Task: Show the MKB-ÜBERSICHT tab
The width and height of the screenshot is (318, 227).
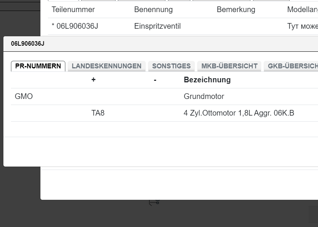Action: pyautogui.click(x=229, y=66)
